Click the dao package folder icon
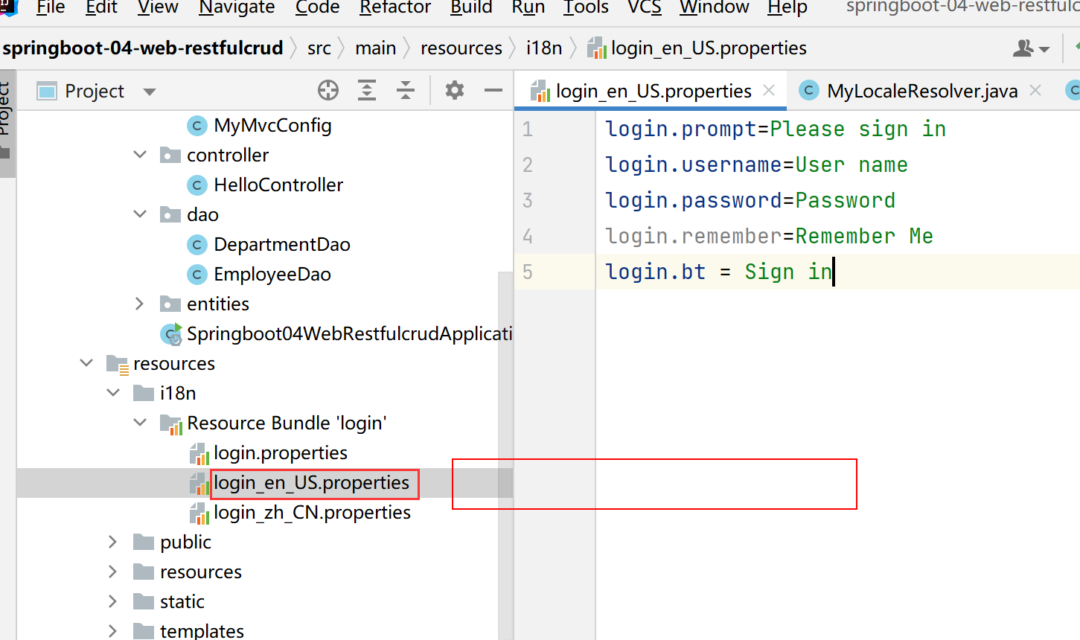1080x640 pixels. click(170, 215)
